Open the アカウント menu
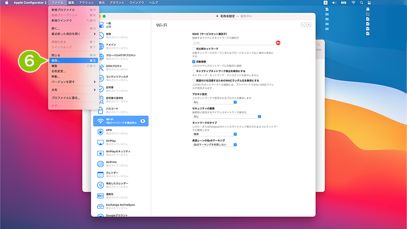The image size is (407, 229). (x=117, y=3)
